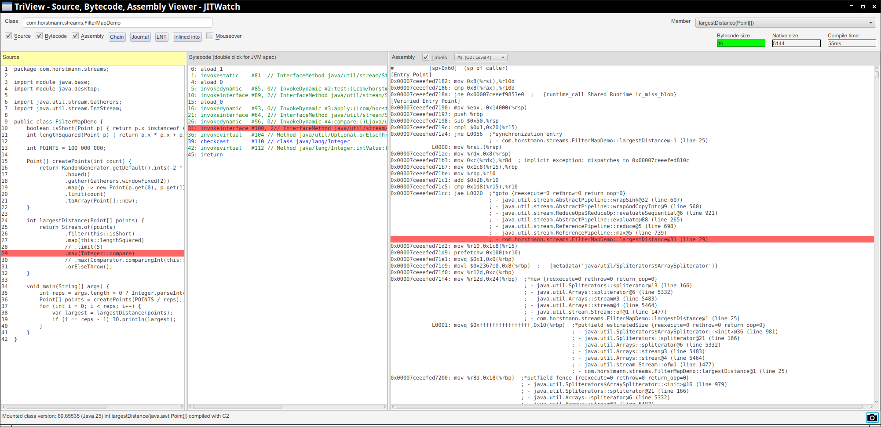
Task: Open the Chain view
Action: coord(117,37)
